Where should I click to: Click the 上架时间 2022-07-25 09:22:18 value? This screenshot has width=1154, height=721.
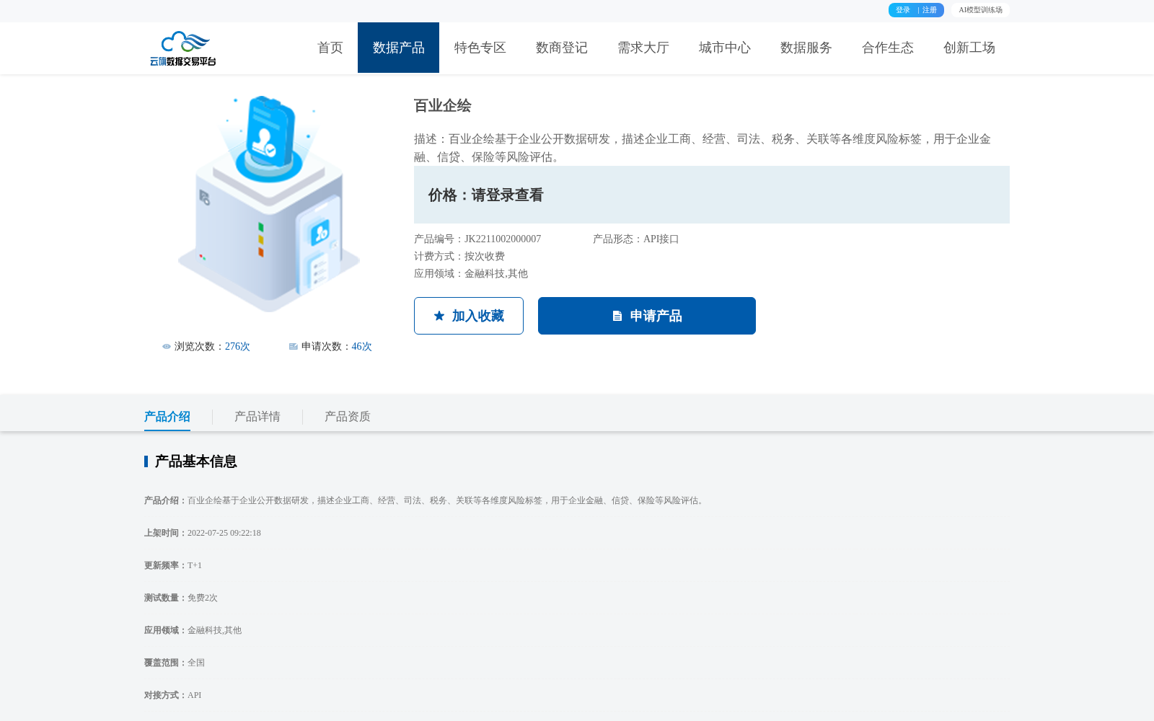point(224,533)
